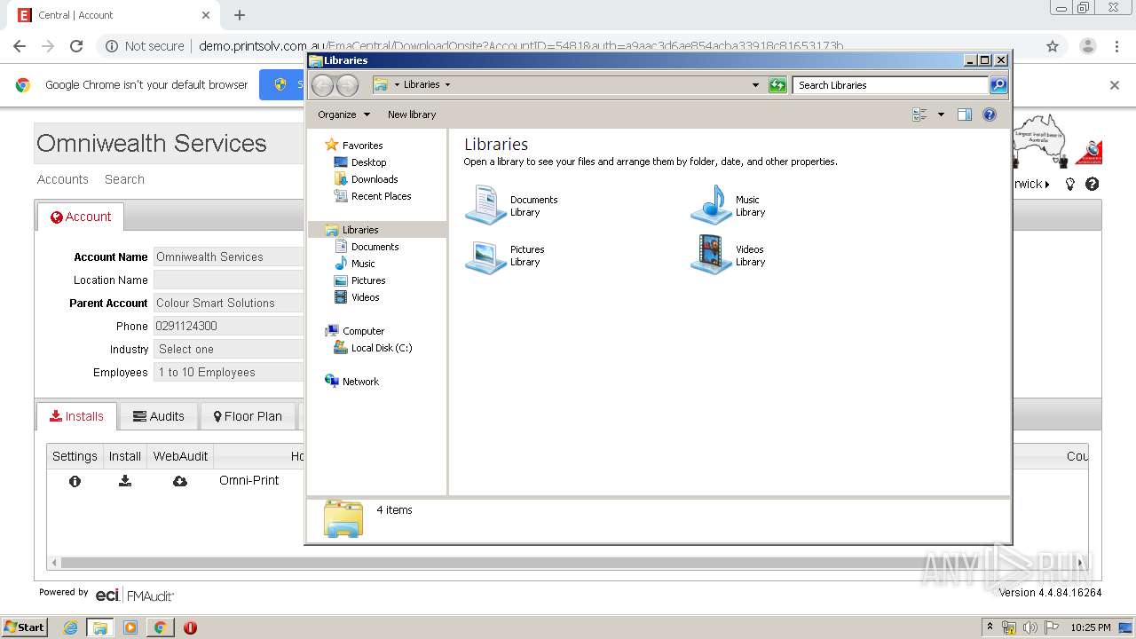Click Explorer forward arrow button
1136x639 pixels.
pyautogui.click(x=348, y=85)
